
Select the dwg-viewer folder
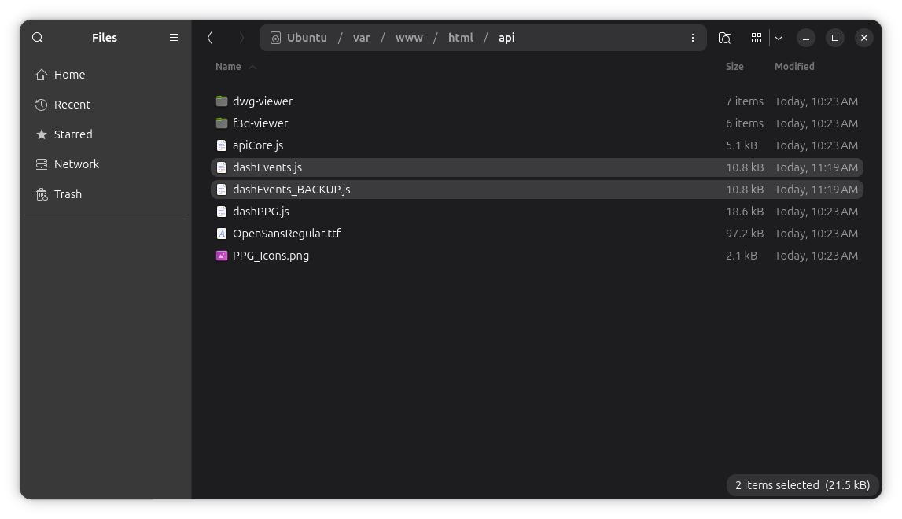click(263, 101)
